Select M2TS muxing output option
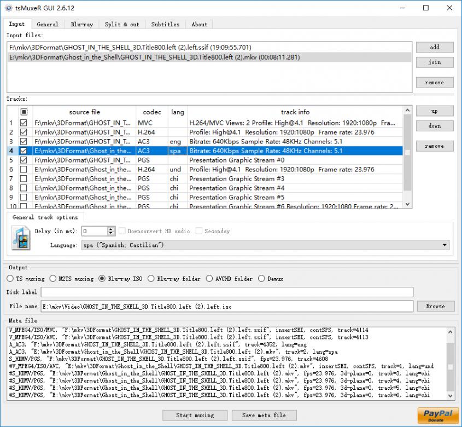Viewport: 462px width, 427px height. 72,279
